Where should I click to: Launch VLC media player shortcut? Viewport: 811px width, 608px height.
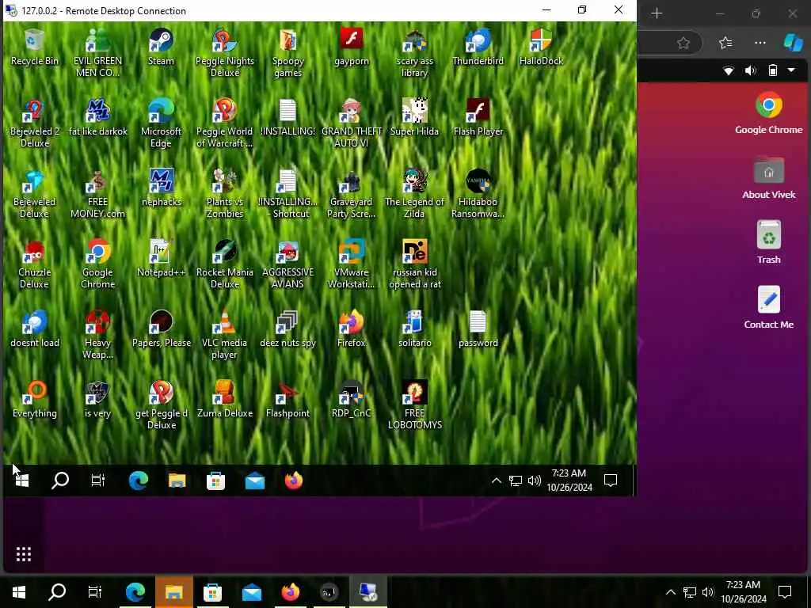(x=224, y=335)
